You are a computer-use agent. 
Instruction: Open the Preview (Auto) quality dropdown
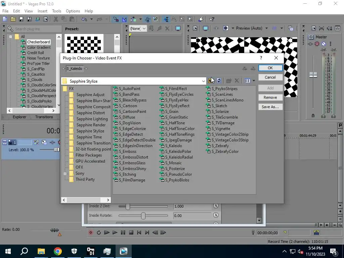[x=266, y=28]
